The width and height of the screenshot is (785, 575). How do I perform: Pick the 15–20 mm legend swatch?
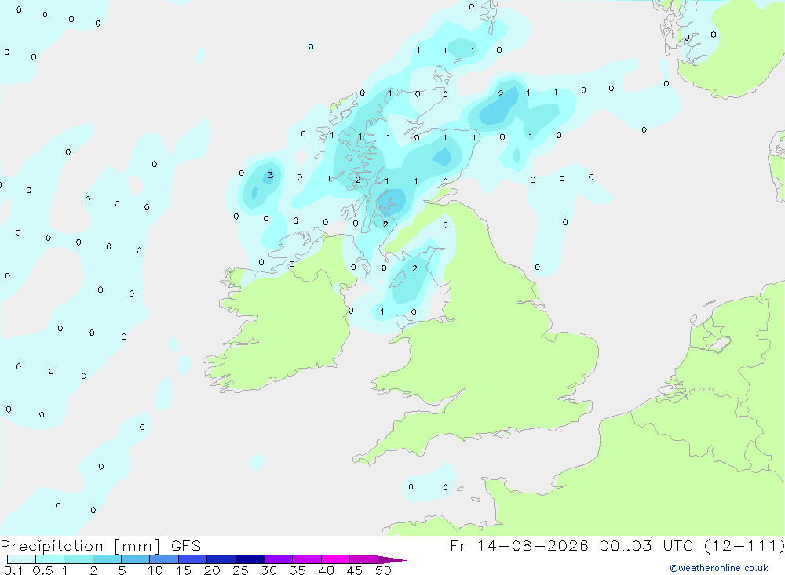tap(193, 559)
